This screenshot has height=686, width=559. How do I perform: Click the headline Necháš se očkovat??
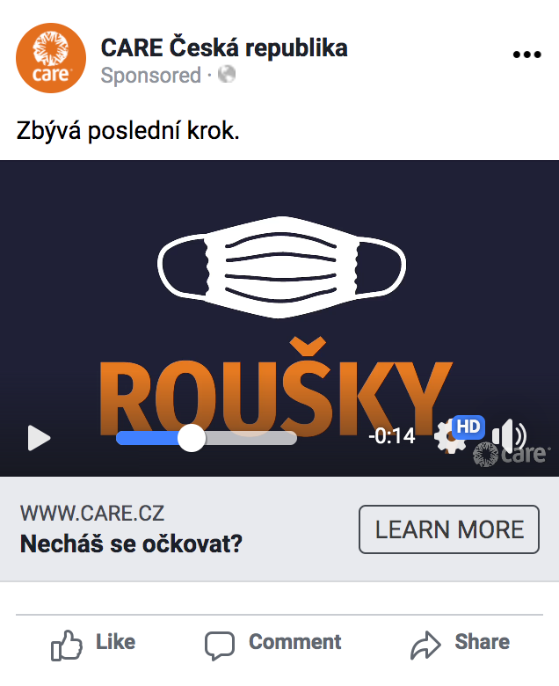tap(131, 544)
